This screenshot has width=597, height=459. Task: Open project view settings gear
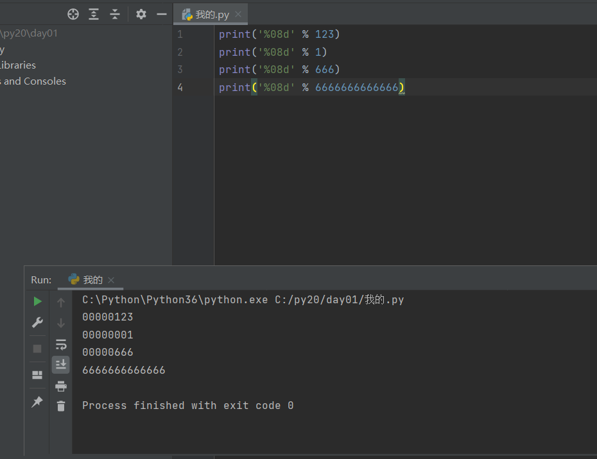pos(141,15)
